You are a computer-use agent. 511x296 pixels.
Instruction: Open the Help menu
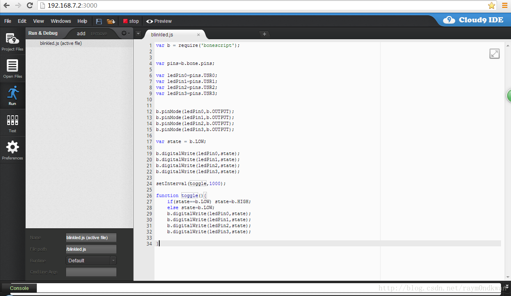(x=82, y=21)
